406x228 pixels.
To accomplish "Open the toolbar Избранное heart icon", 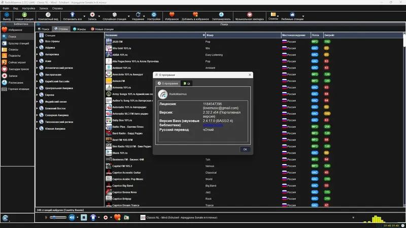I will click(x=172, y=15).
